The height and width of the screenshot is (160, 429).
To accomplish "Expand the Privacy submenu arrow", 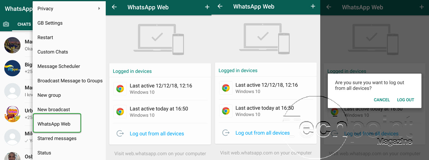I will [99, 9].
